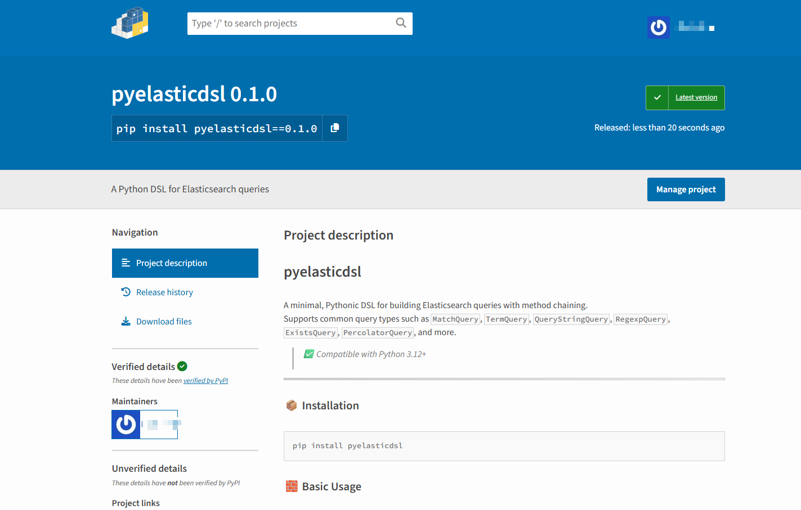Select pip install pyelasticdsl==0.1.0 text

[217, 129]
